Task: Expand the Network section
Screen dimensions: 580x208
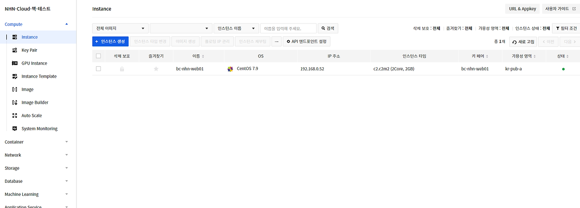Action: pos(67,155)
